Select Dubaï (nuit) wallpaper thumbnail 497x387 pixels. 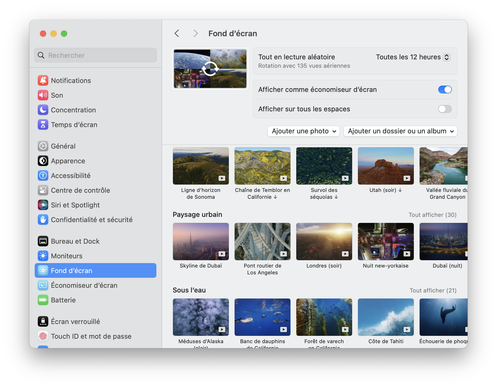443,242
